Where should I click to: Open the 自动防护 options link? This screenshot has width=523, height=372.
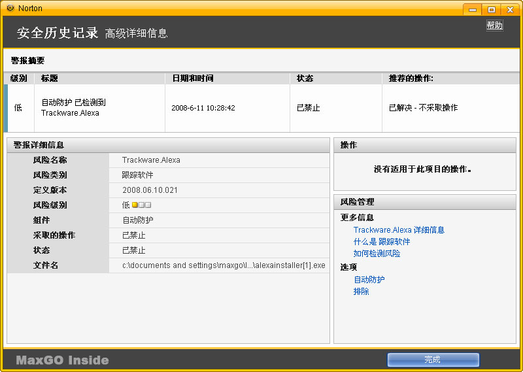(x=369, y=280)
